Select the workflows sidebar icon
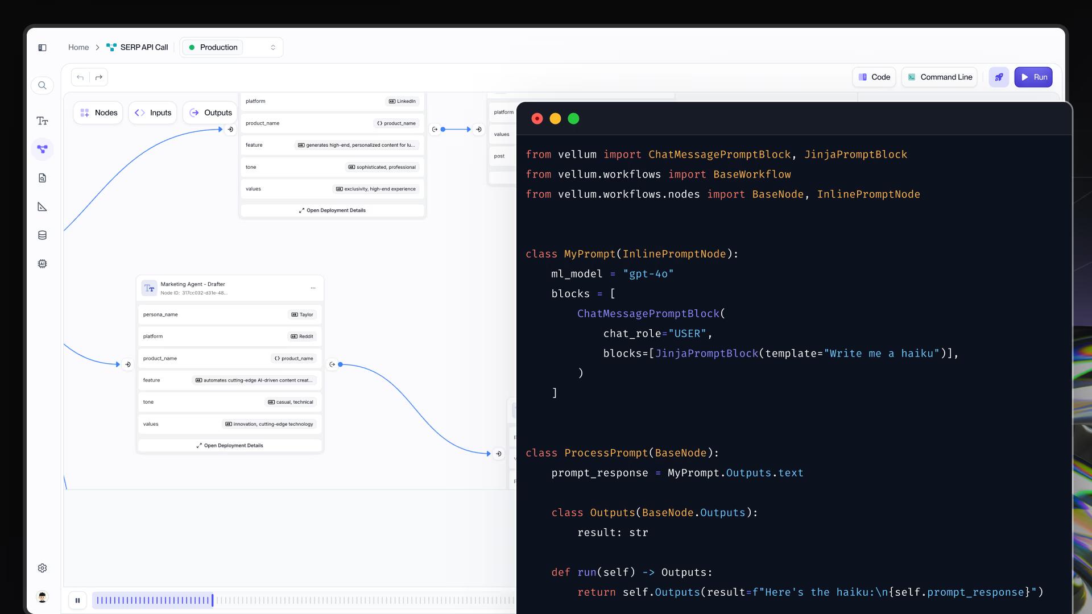 (42, 149)
